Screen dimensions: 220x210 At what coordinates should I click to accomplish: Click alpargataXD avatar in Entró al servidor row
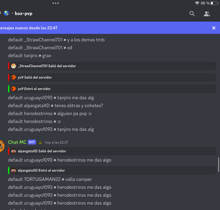(14, 170)
